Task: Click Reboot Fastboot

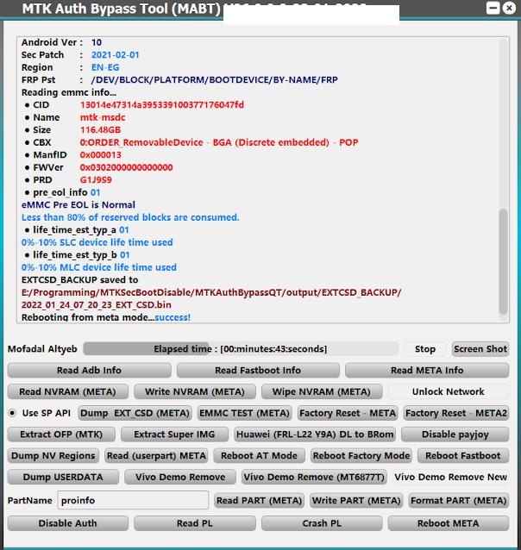Action: [463, 456]
